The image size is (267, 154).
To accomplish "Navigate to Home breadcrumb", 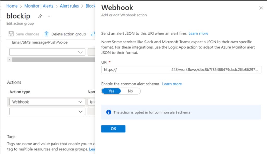I will 12,6.
